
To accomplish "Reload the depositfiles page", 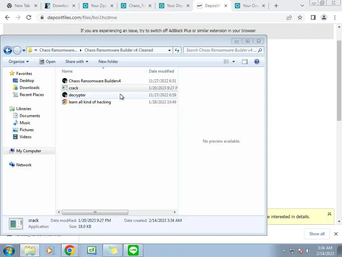I will point(29,17).
